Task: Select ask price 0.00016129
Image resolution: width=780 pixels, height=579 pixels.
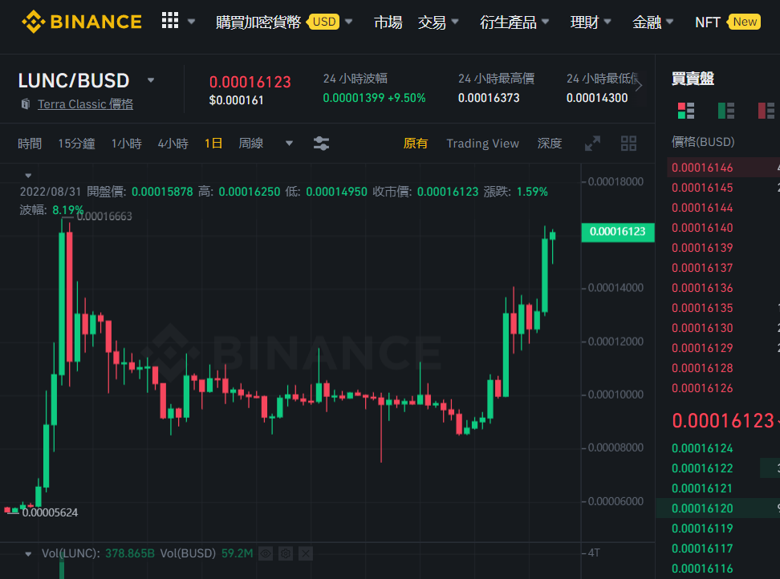Action: [x=702, y=348]
